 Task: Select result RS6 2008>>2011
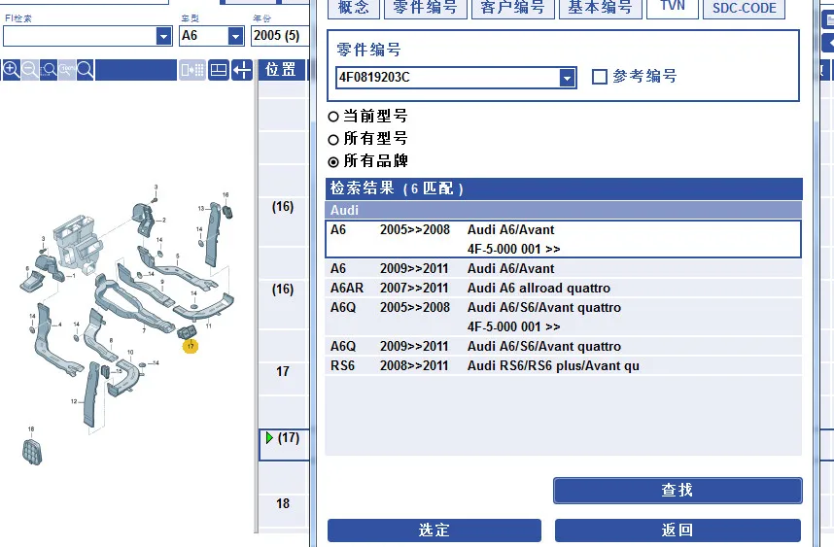[x=563, y=365]
